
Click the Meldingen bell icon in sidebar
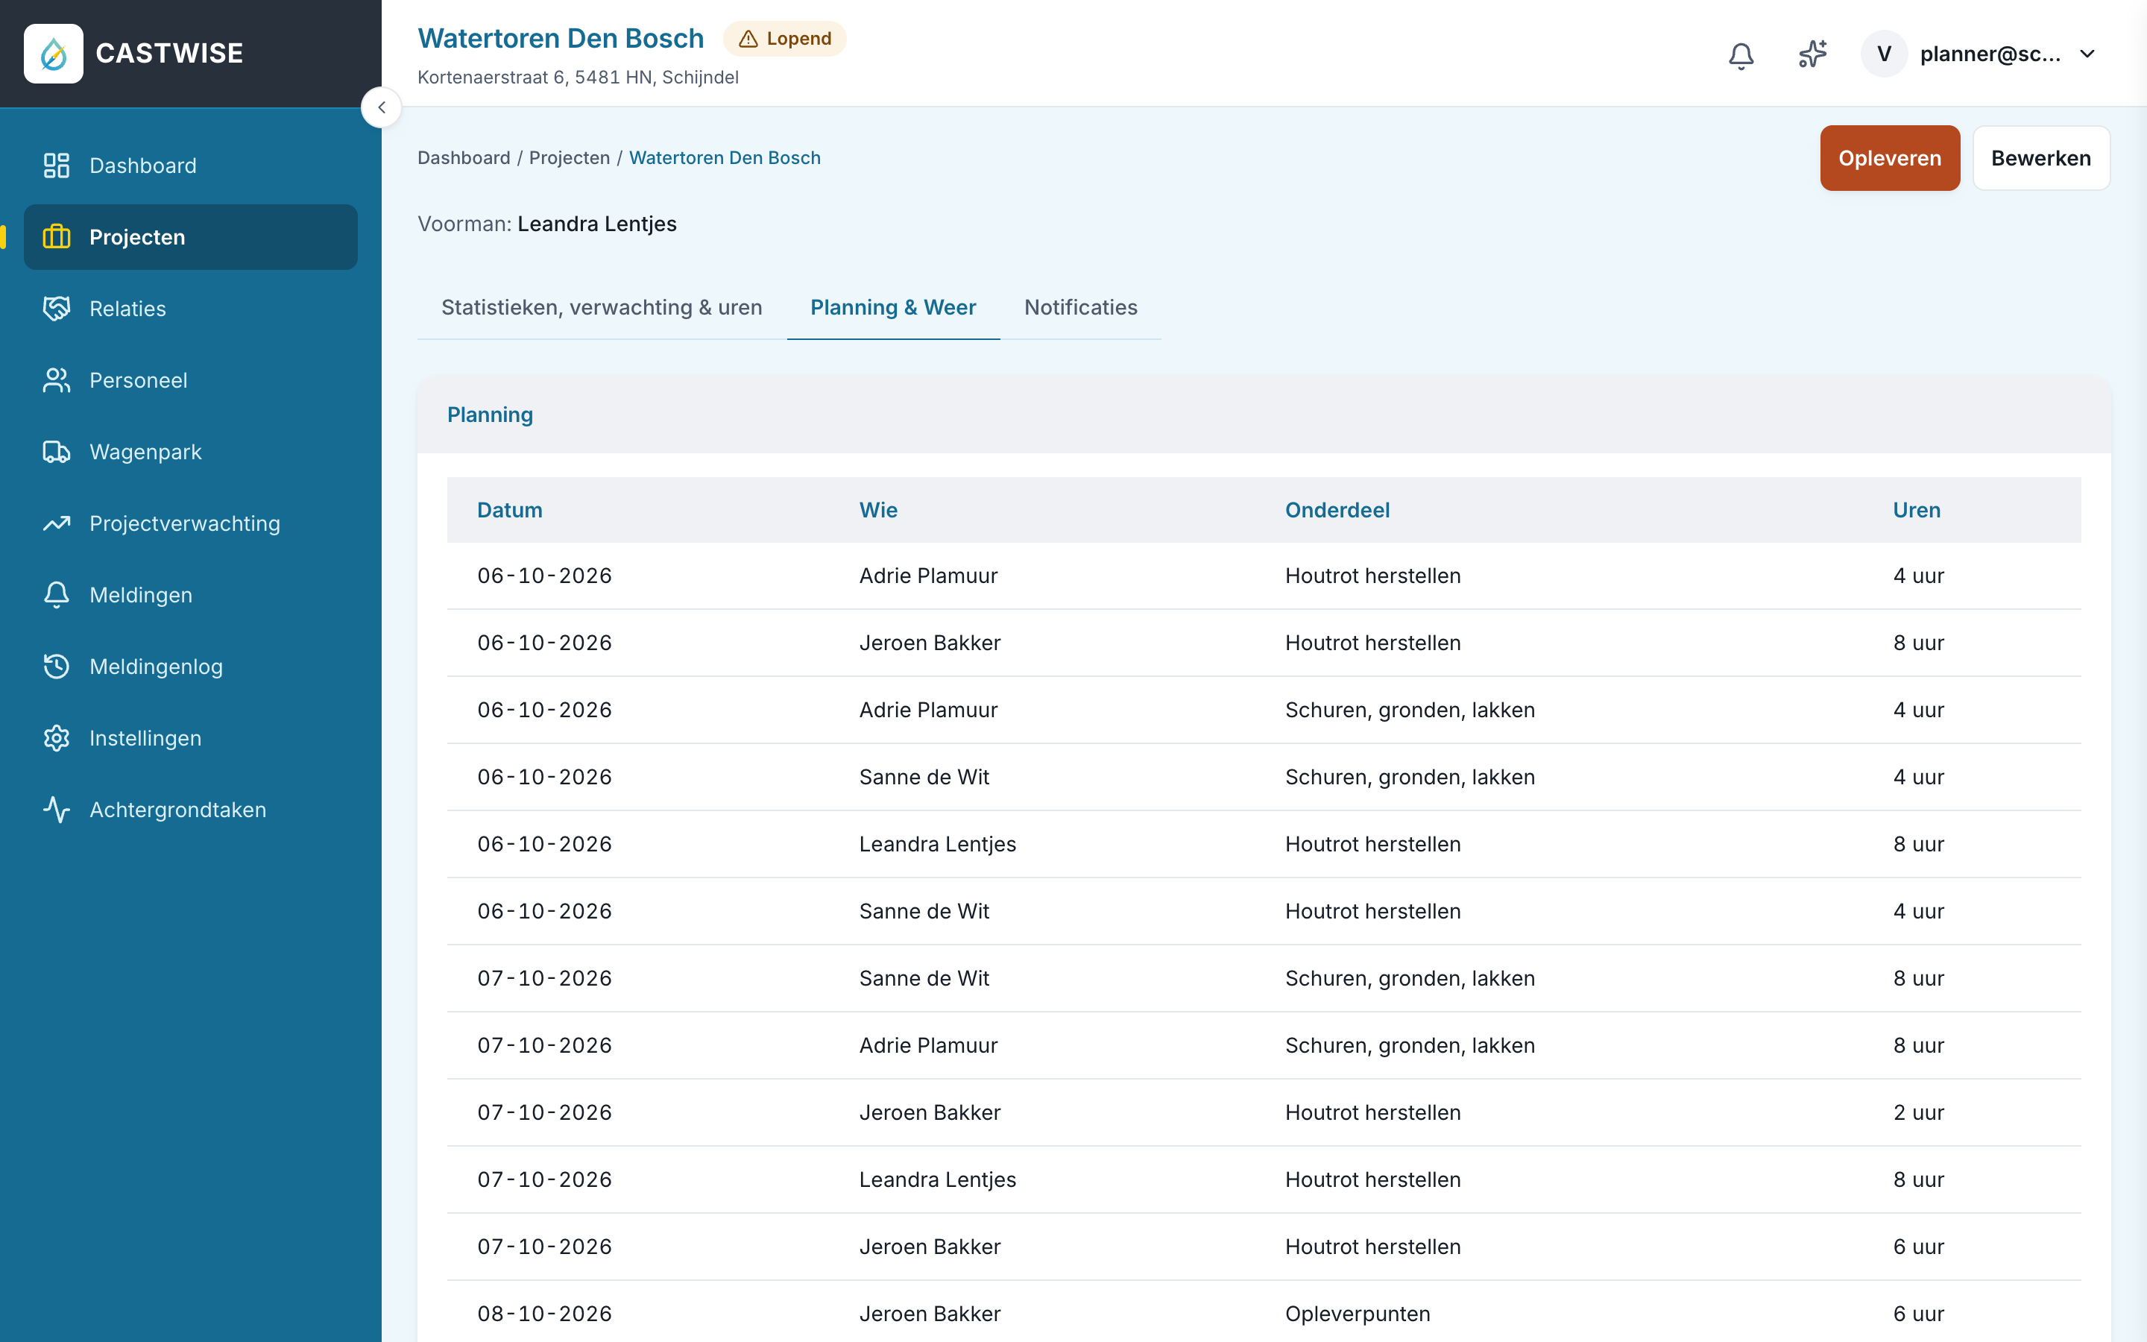pyautogui.click(x=57, y=595)
